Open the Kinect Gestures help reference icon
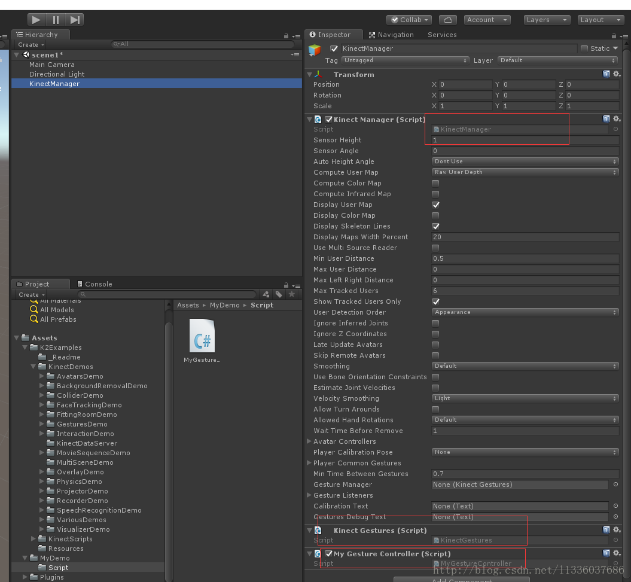Image resolution: width=631 pixels, height=582 pixels. (x=606, y=530)
